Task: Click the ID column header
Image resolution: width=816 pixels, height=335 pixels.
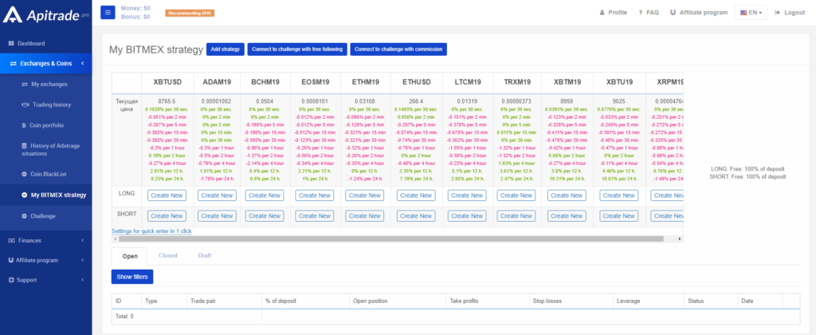Action: point(127,301)
